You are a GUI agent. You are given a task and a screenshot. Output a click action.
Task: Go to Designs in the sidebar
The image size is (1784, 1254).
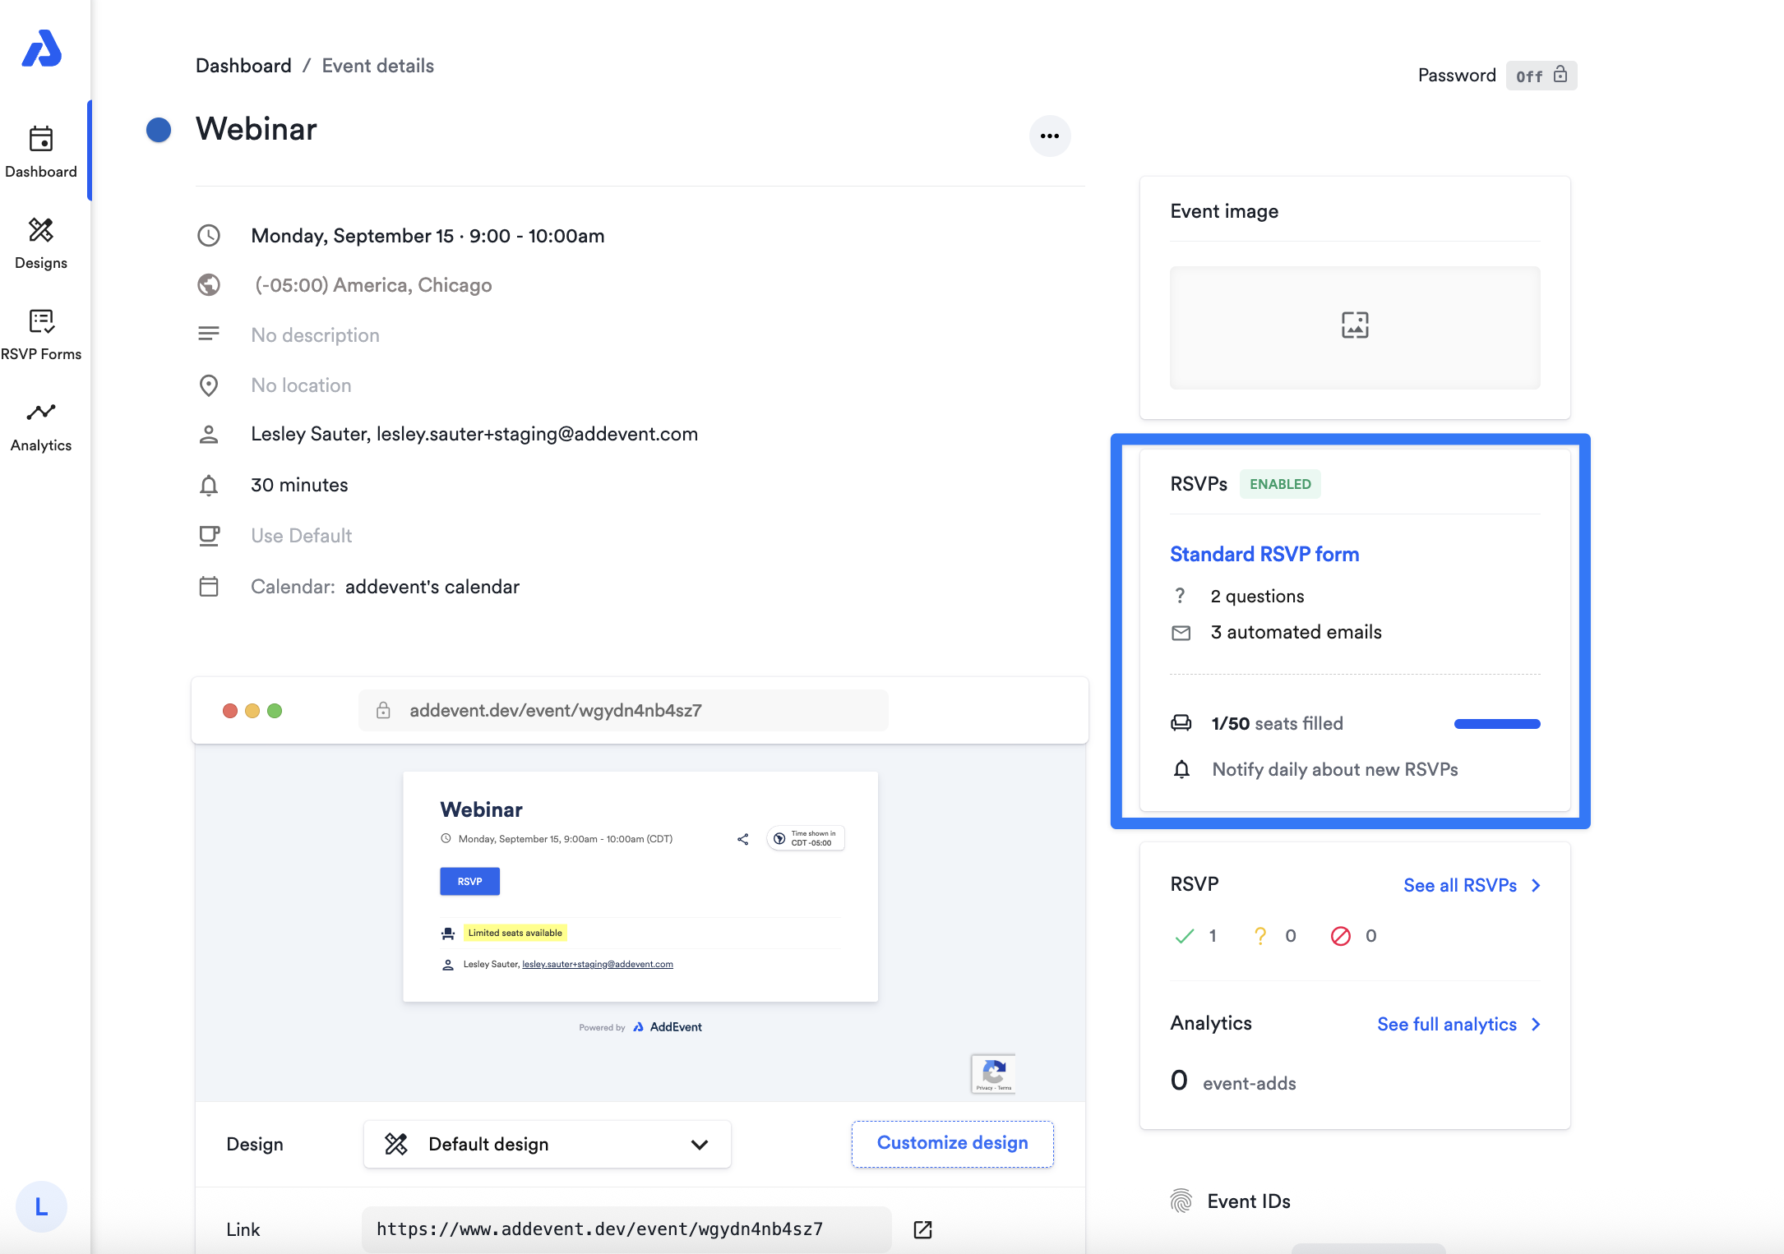pyautogui.click(x=41, y=243)
